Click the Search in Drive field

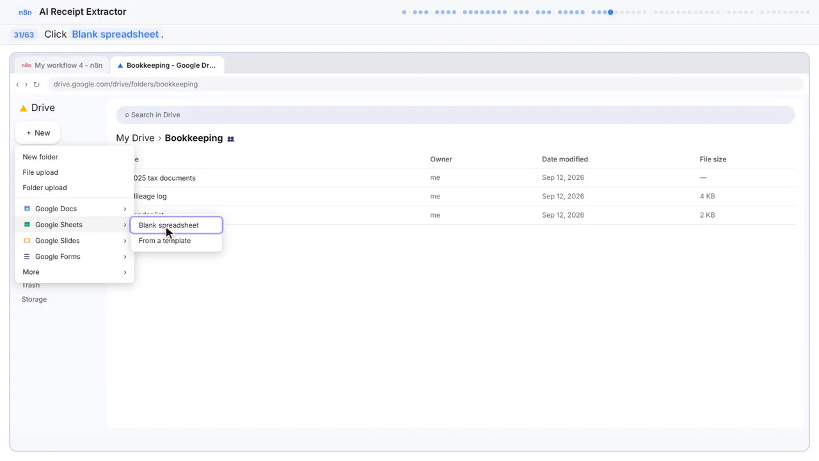(455, 115)
